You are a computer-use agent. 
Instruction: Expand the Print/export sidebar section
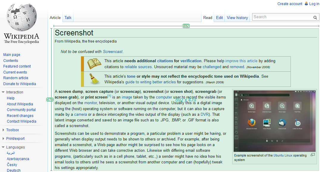3,139
